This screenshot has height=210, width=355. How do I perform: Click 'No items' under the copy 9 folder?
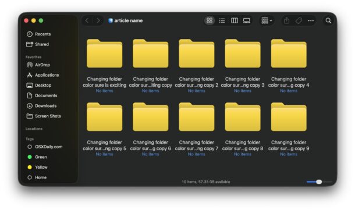289,154
